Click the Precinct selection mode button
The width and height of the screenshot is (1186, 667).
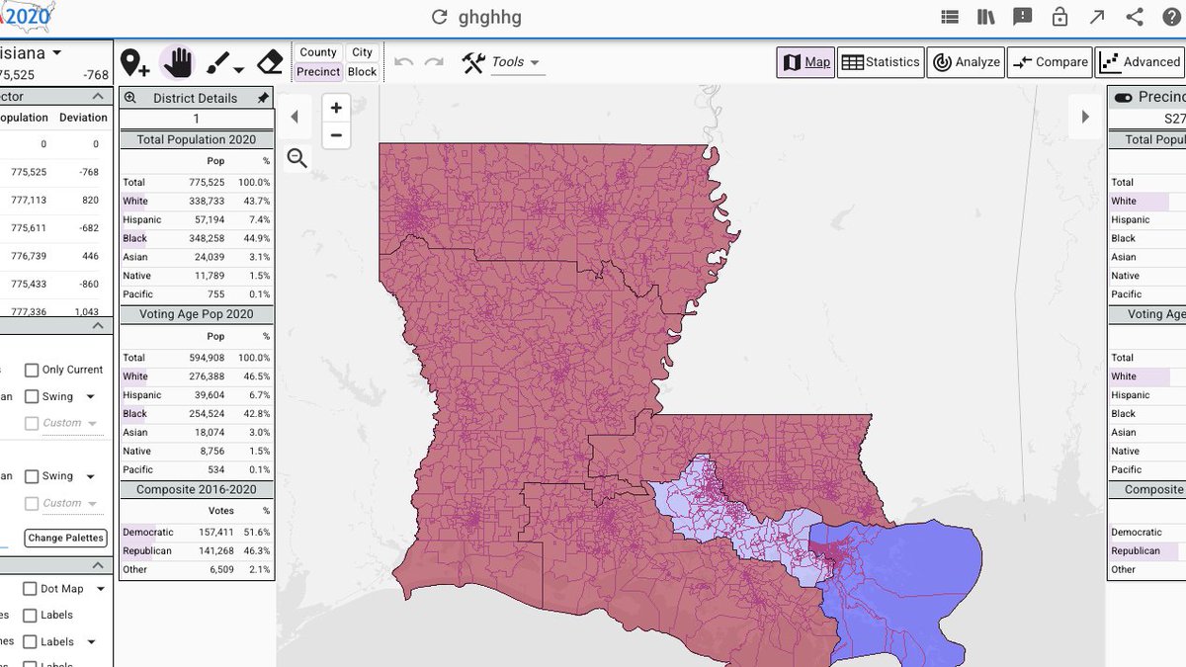318,71
